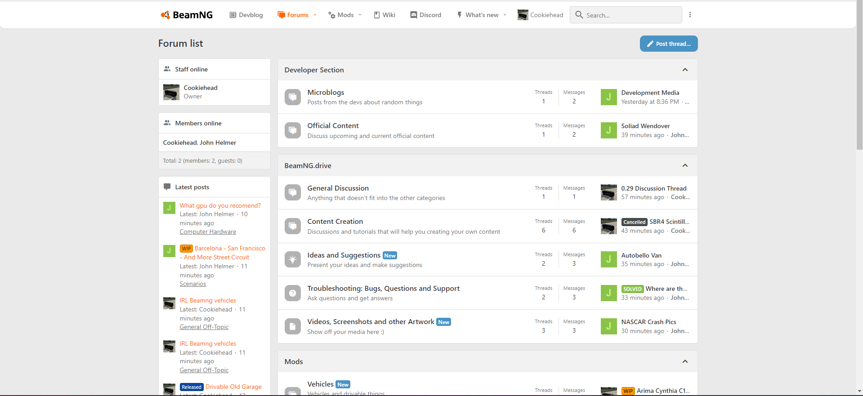Click the J avatar beside Soliad Wendover

[608, 130]
